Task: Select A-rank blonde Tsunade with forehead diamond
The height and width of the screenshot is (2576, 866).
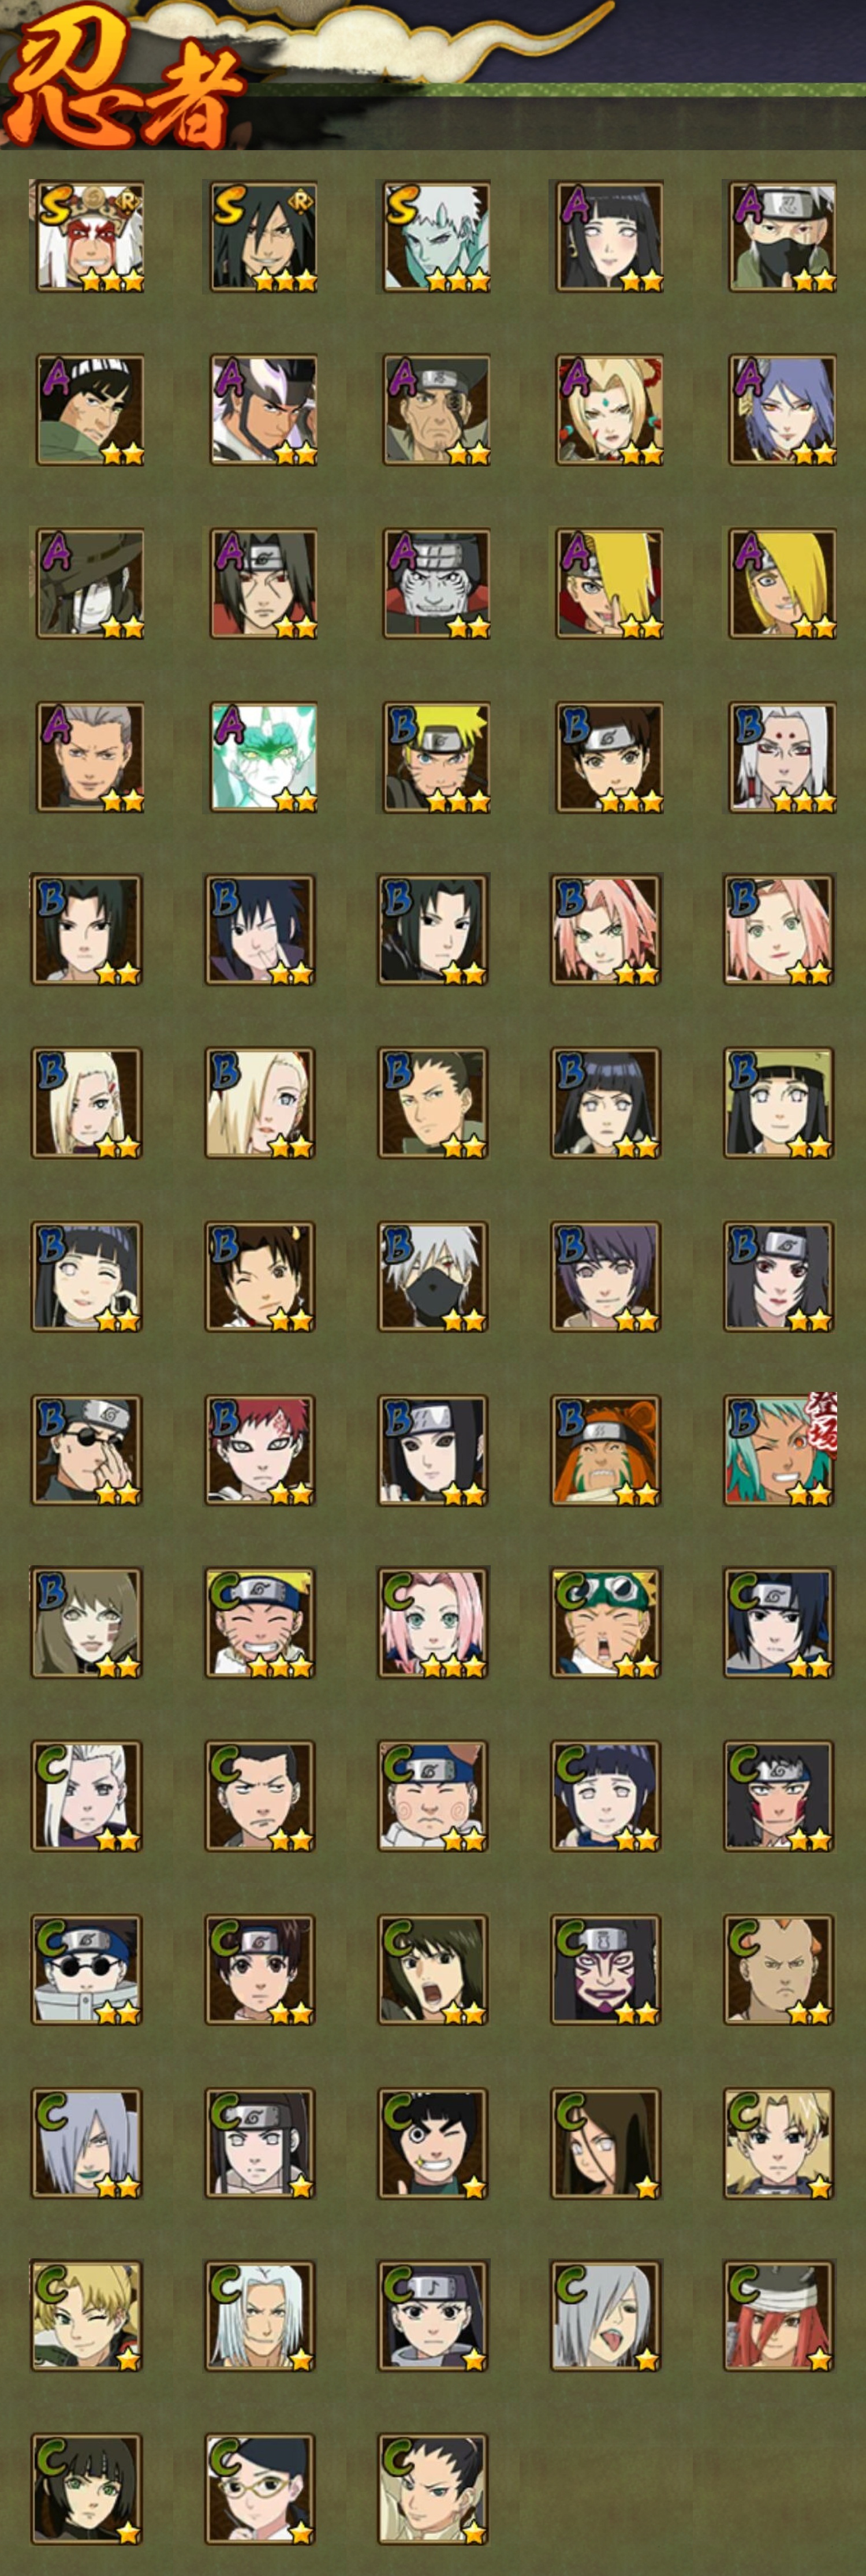Action: click(x=609, y=410)
